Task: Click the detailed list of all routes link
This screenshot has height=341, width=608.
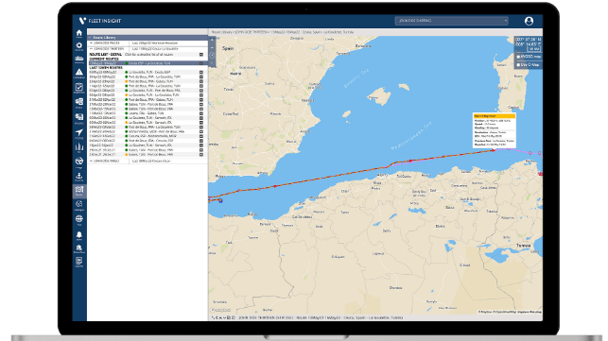Action: pos(148,55)
